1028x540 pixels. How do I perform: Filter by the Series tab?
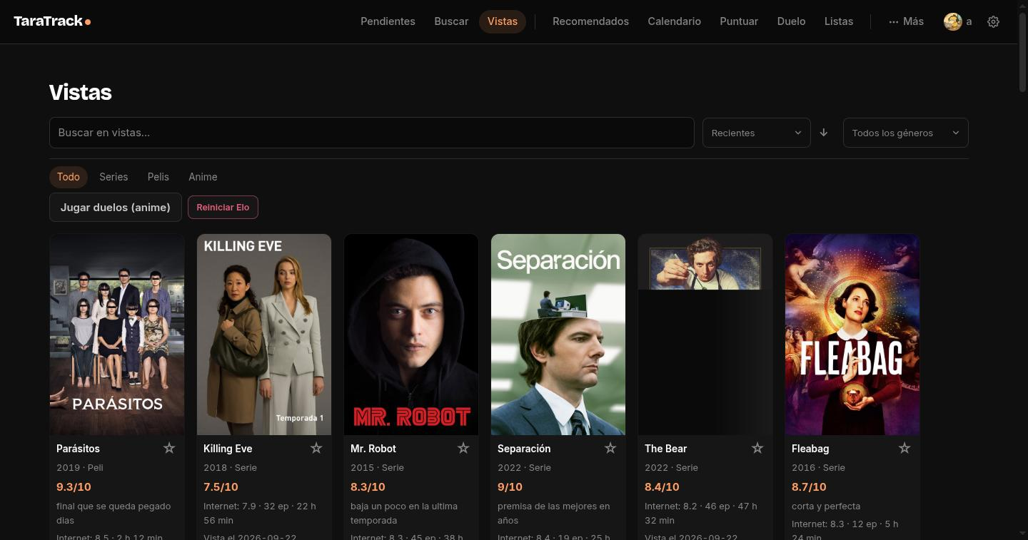[114, 177]
